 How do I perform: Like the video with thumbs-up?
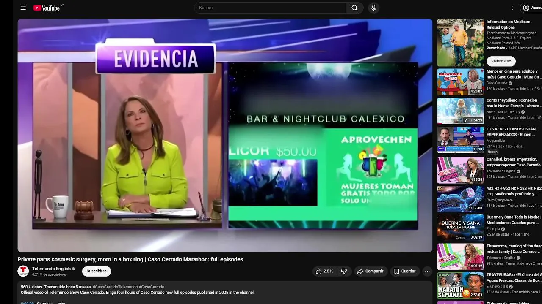click(325, 271)
